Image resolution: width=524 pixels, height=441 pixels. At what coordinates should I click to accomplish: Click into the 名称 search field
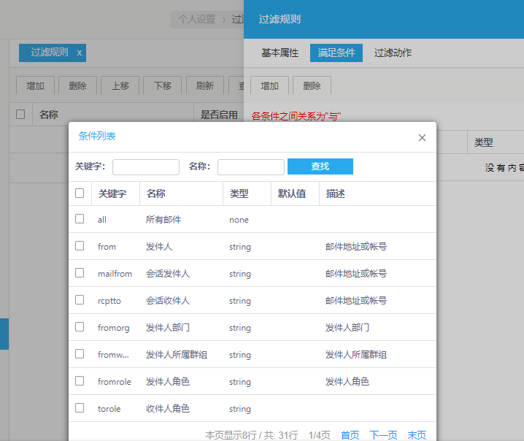click(250, 167)
